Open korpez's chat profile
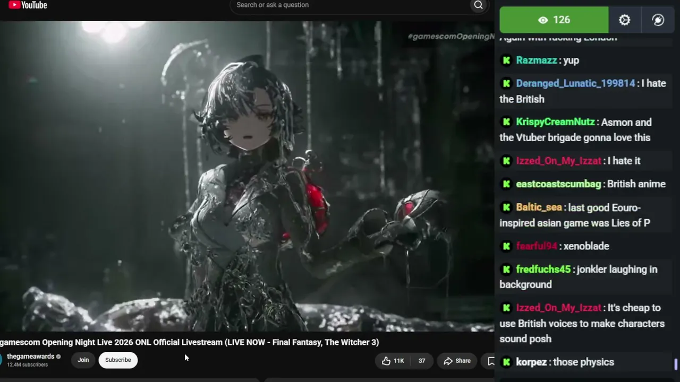The height and width of the screenshot is (382, 680). [x=532, y=362]
